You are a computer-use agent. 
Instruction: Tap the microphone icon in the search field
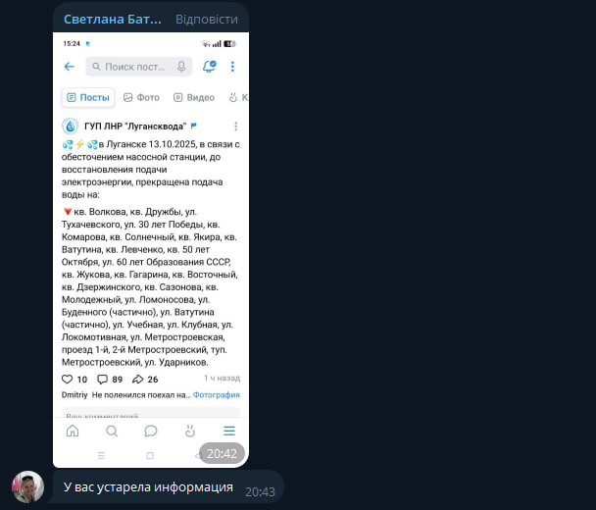coord(181,67)
